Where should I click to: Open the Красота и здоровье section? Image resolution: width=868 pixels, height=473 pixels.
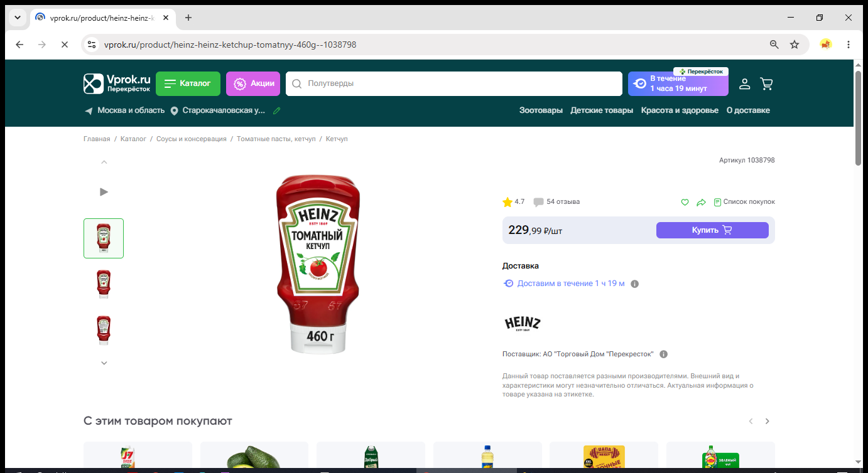click(680, 110)
